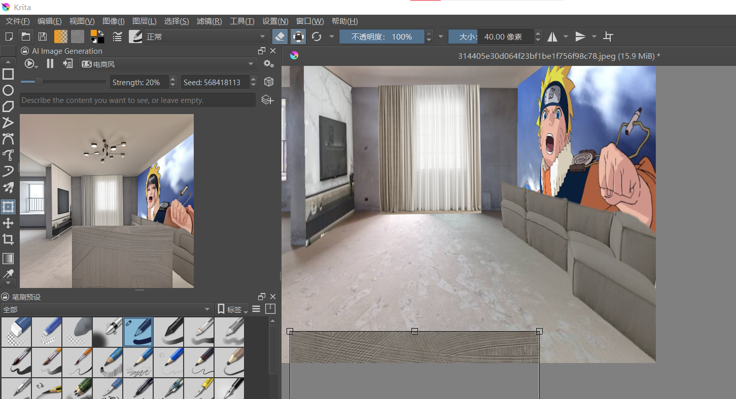Increase the Strength 20% spinner value
This screenshot has height=399, width=736.
click(173, 79)
